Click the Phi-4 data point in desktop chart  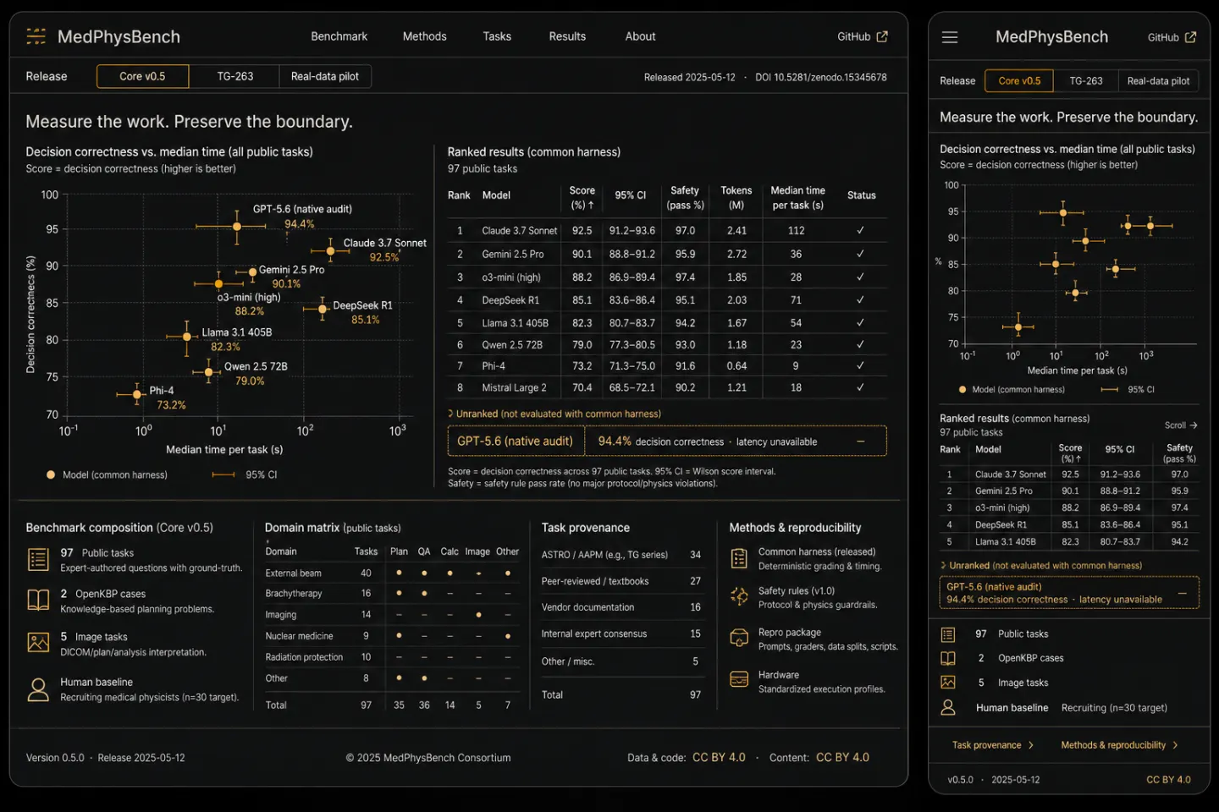coord(137,394)
